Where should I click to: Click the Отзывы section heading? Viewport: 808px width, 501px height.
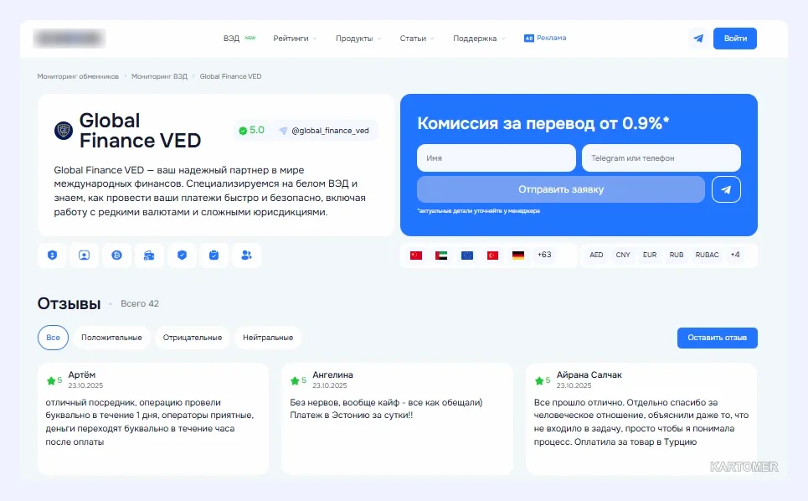[x=69, y=303]
